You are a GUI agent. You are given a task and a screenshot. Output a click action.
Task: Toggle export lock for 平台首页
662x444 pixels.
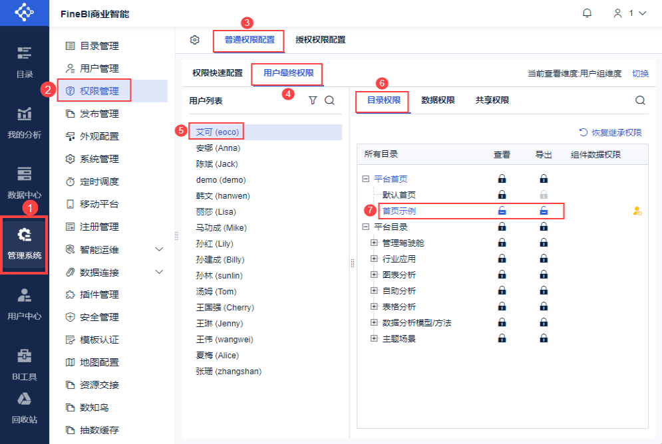[x=544, y=179]
